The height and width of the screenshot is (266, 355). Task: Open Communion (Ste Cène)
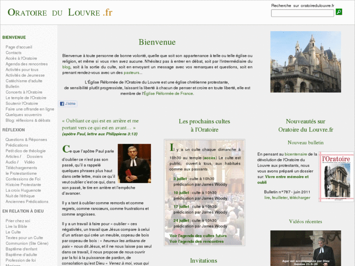[x=27, y=244]
